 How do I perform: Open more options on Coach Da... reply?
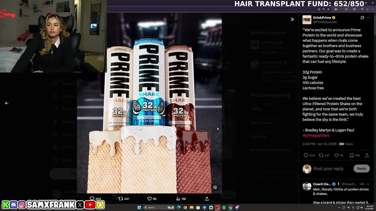[368, 184]
